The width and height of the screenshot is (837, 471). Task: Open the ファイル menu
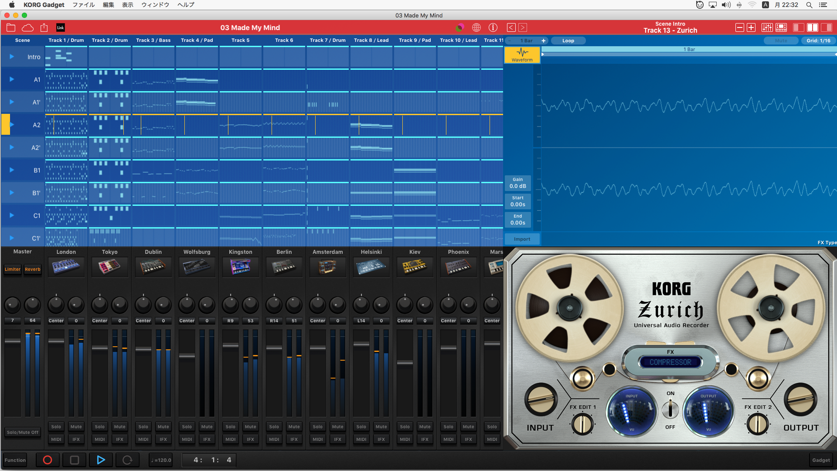pyautogui.click(x=84, y=5)
